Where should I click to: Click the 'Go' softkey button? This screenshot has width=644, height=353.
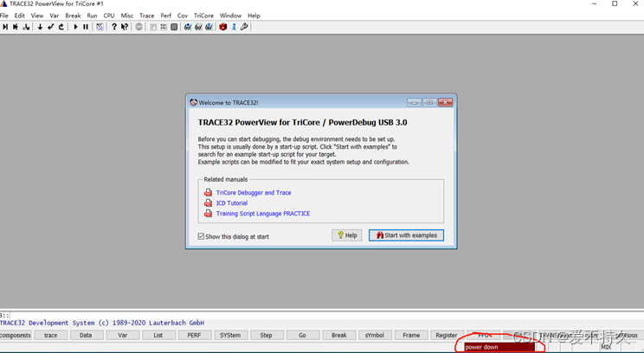(x=302, y=336)
